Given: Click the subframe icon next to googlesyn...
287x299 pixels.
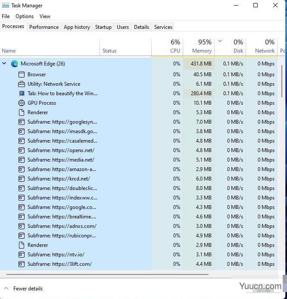Looking at the screenshot, I should pyautogui.click(x=22, y=122).
